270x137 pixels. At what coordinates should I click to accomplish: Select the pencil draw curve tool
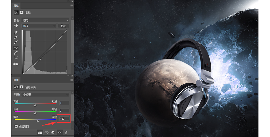tap(16, 53)
